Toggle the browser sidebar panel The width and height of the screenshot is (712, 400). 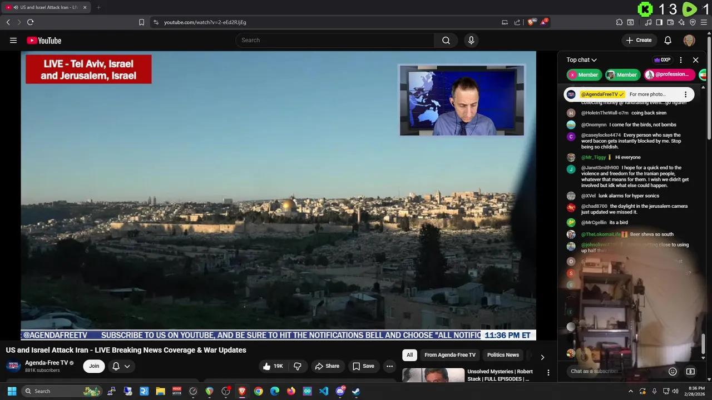[659, 22]
